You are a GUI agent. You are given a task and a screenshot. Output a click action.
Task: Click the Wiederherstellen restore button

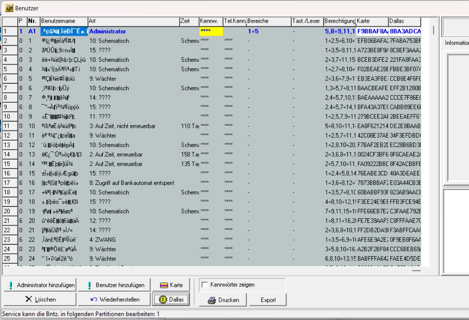tap(114, 299)
